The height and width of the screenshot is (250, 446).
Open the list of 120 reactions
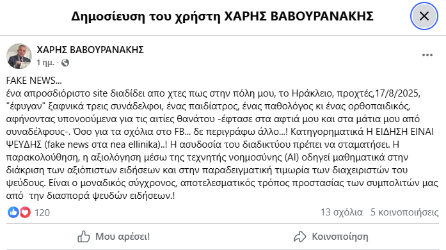(42, 212)
